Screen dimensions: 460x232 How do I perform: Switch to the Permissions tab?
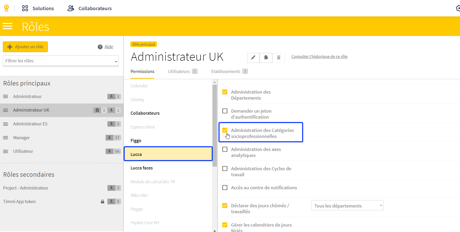[x=142, y=71]
